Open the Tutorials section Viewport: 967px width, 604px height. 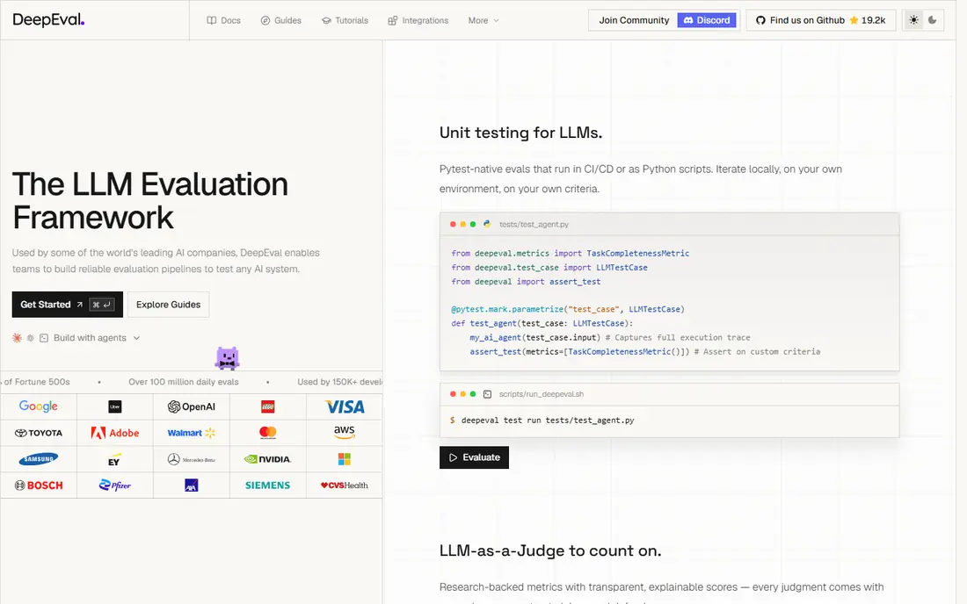(x=345, y=20)
